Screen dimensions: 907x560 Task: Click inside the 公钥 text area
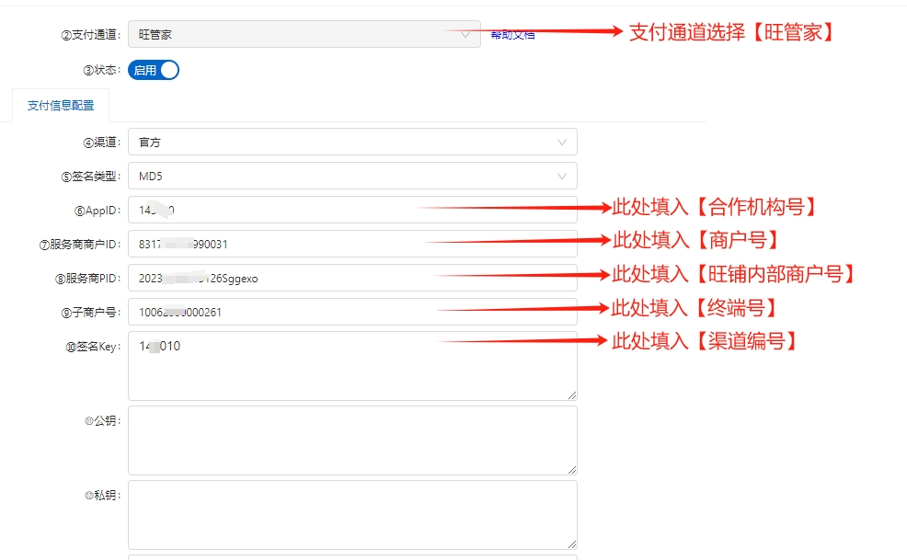(351, 440)
